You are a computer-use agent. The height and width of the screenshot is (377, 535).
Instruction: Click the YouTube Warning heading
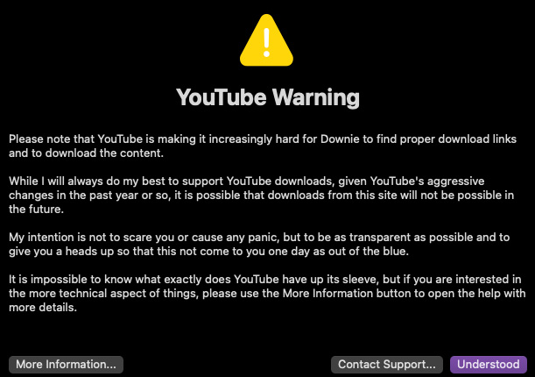pyautogui.click(x=268, y=97)
